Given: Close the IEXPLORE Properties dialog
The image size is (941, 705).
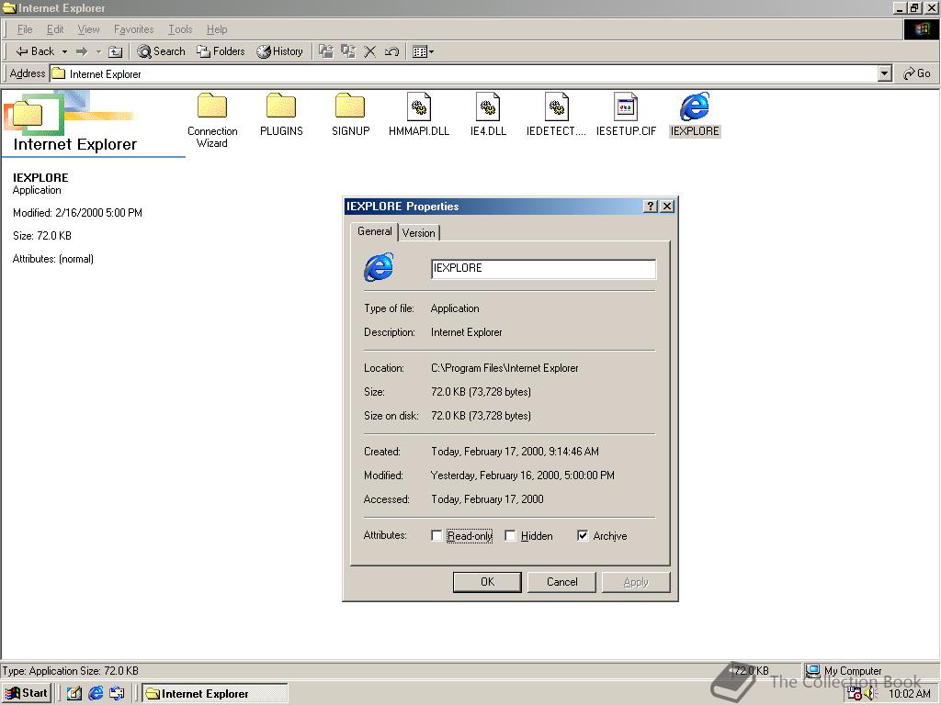Looking at the screenshot, I should (667, 207).
